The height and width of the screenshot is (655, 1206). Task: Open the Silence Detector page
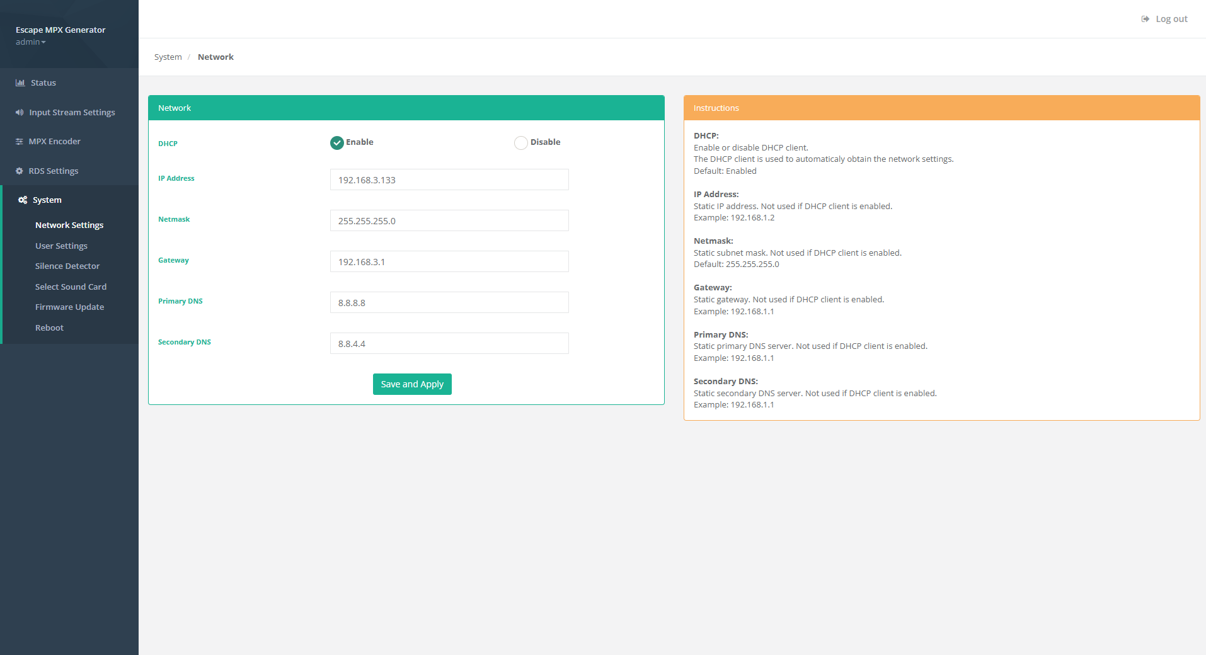click(x=67, y=266)
